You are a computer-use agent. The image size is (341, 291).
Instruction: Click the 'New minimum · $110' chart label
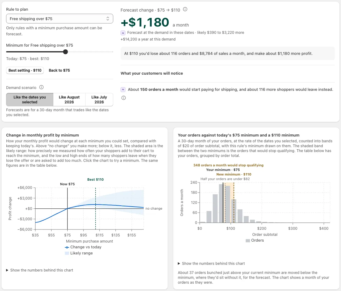234,174
